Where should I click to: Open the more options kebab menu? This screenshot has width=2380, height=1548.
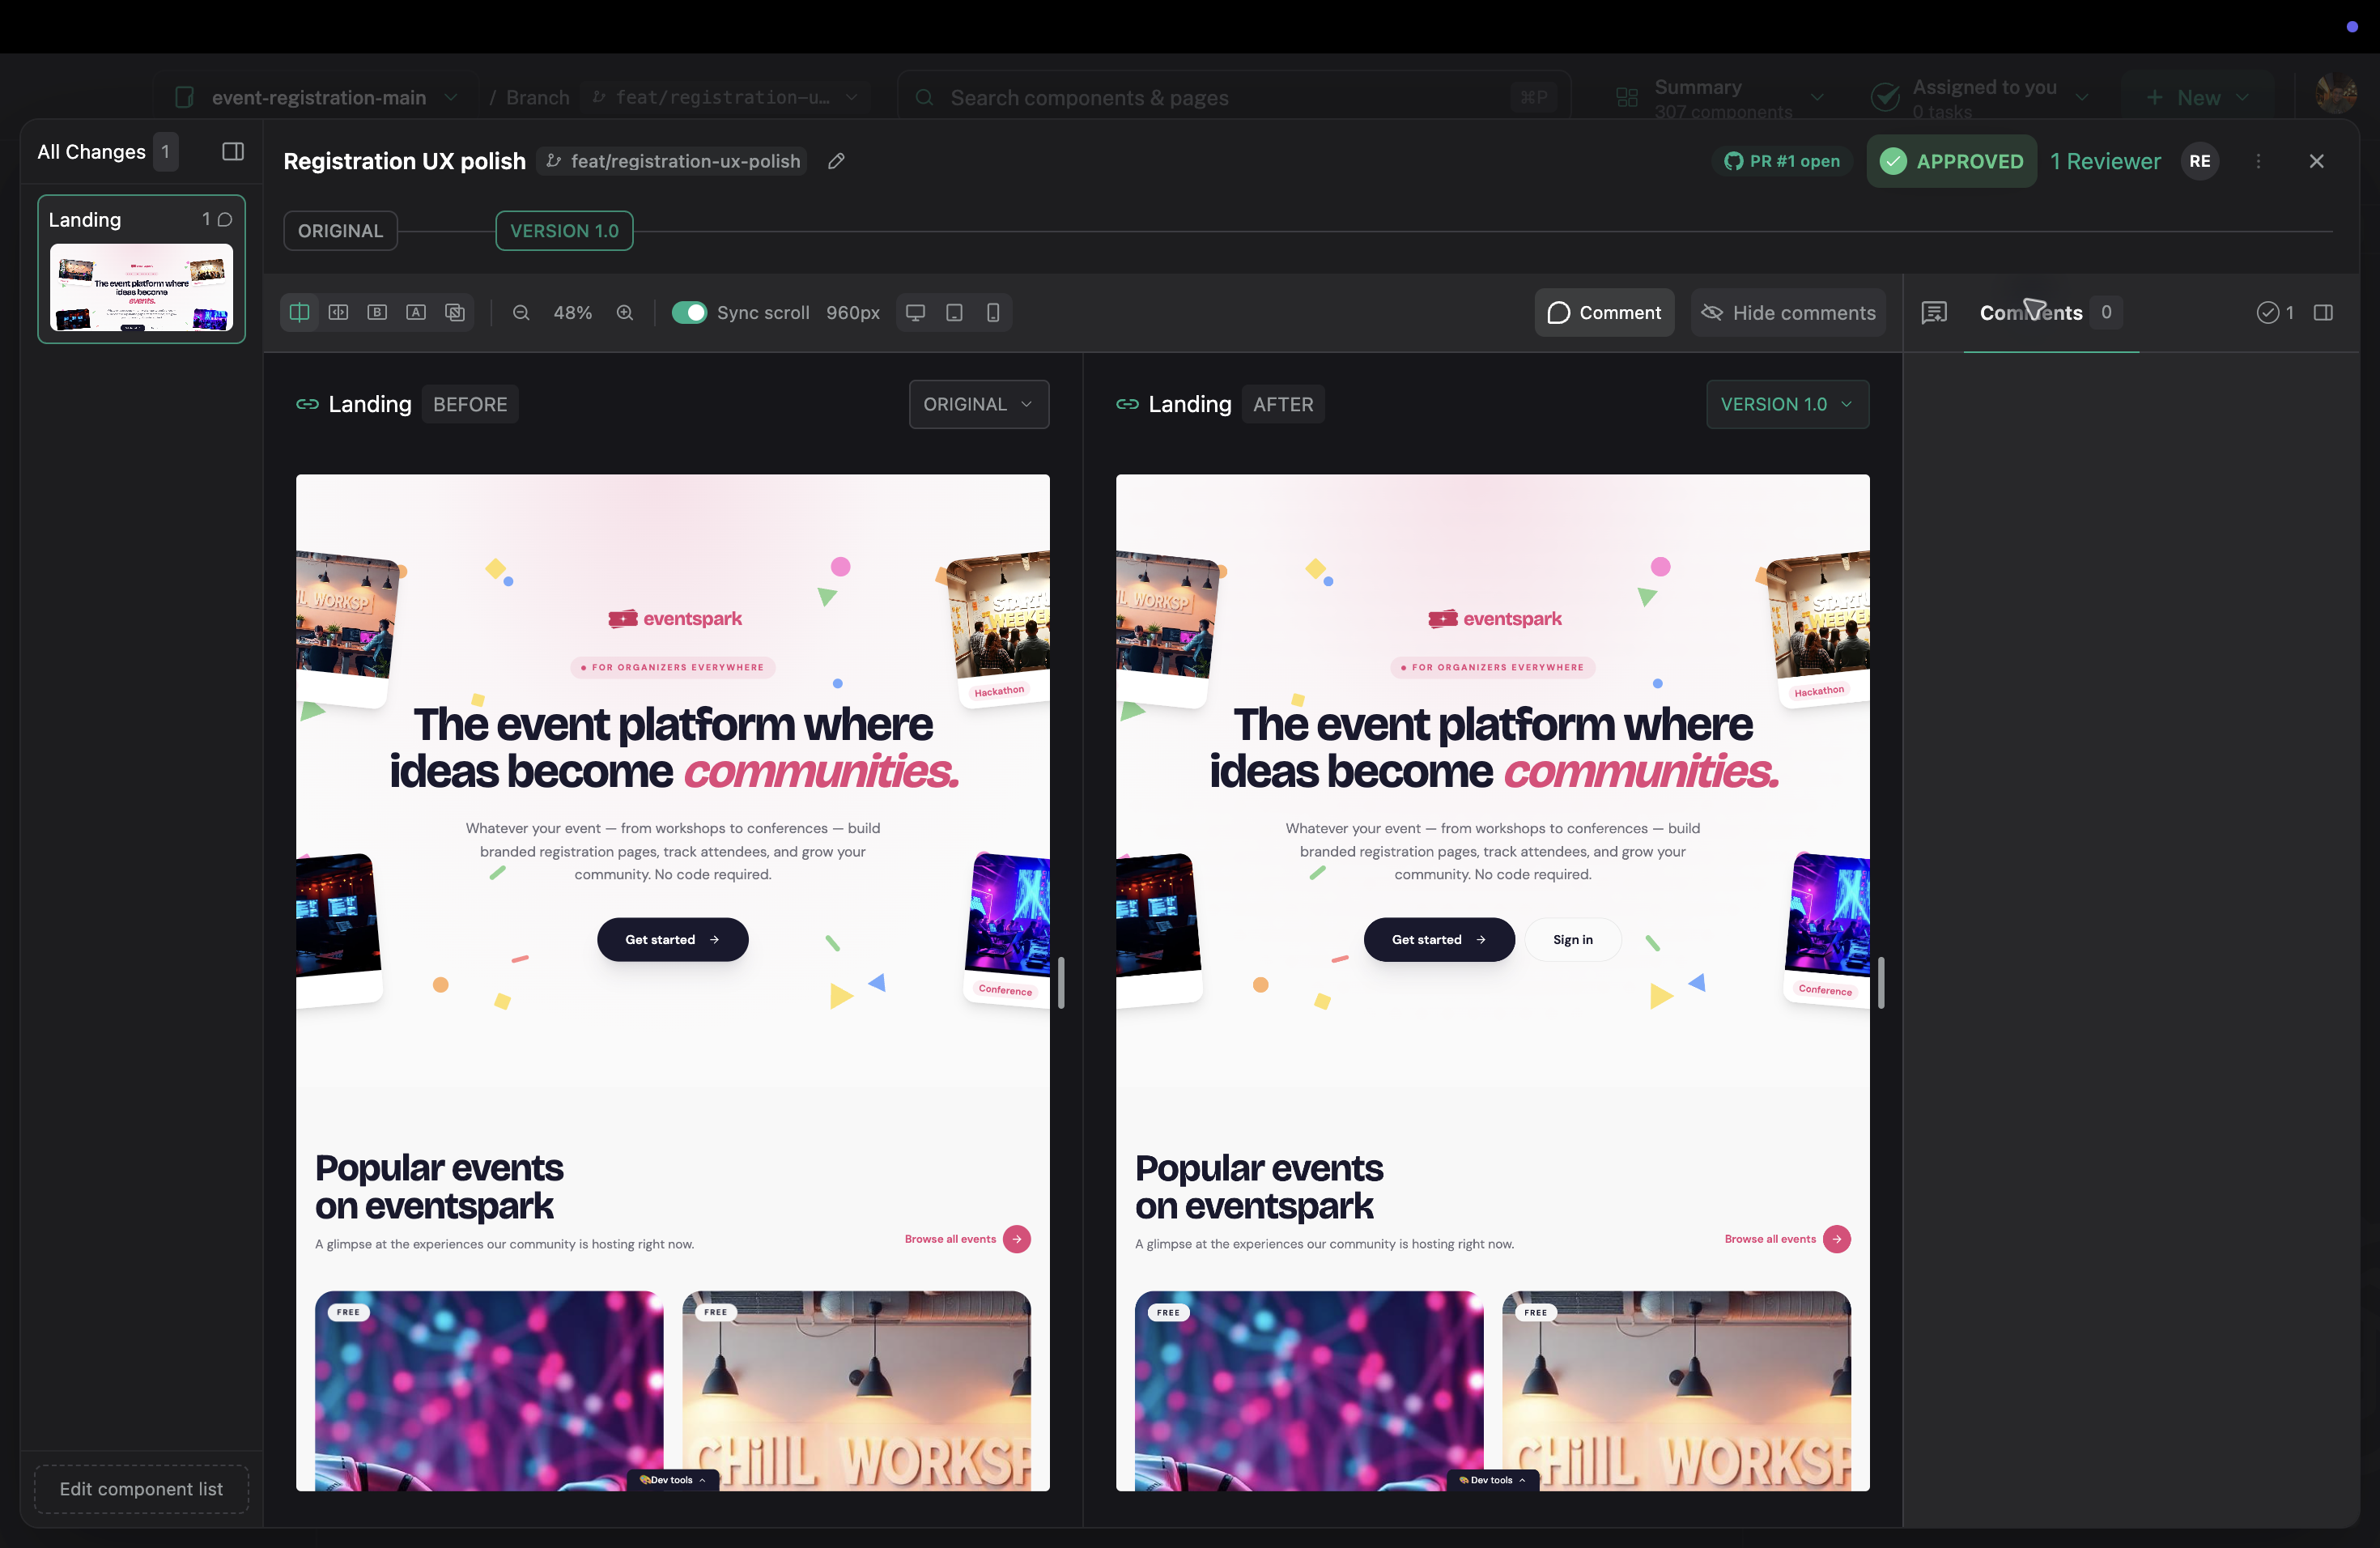[x=2258, y=161]
